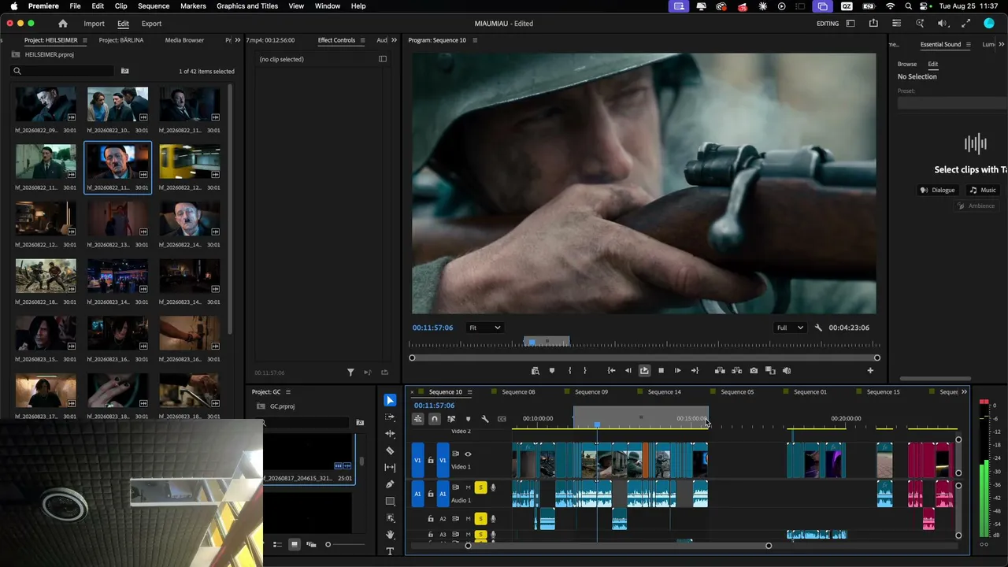The width and height of the screenshot is (1008, 567).
Task: Mark In point in Program Monitor
Action: coord(569,371)
